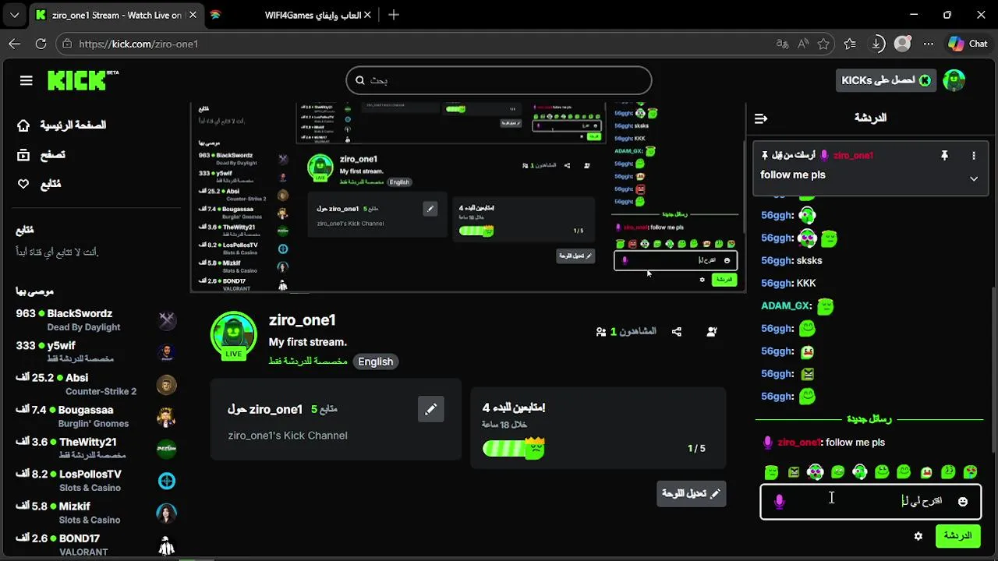Open the viewers list icon
The image size is (998, 561).
(x=601, y=332)
